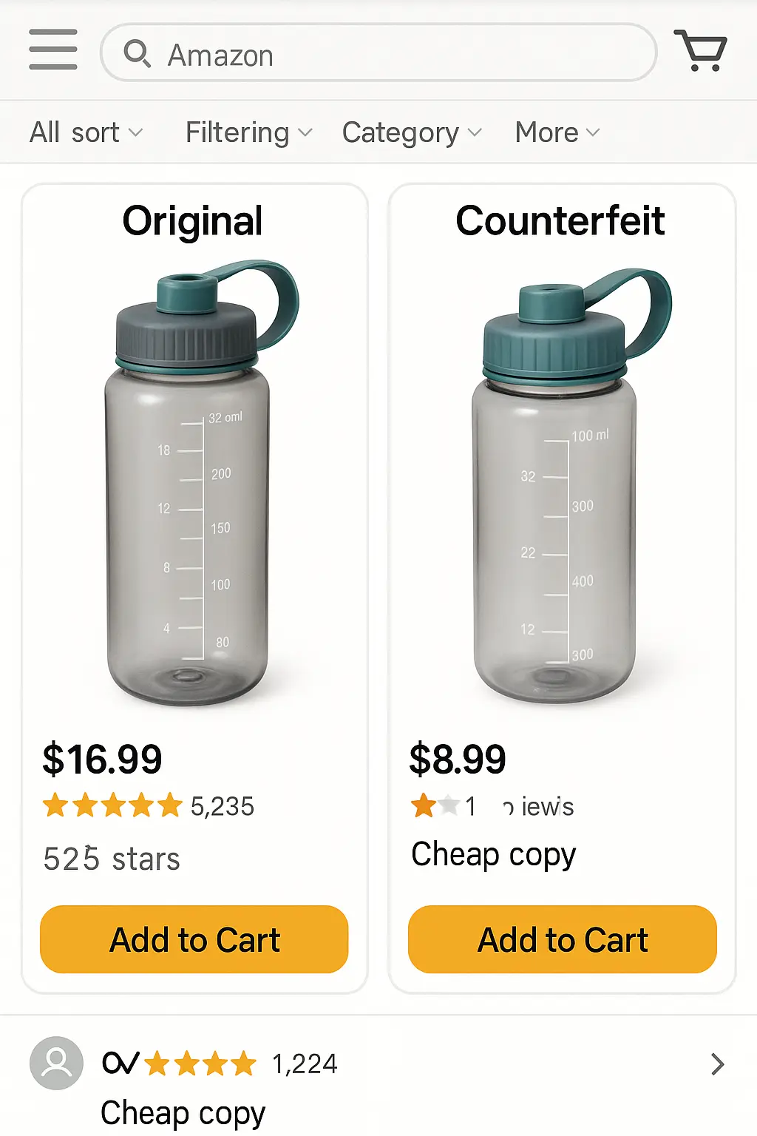Expand the All sort dropdown
Screen dimensions: 757x1136
pyautogui.click(x=86, y=133)
